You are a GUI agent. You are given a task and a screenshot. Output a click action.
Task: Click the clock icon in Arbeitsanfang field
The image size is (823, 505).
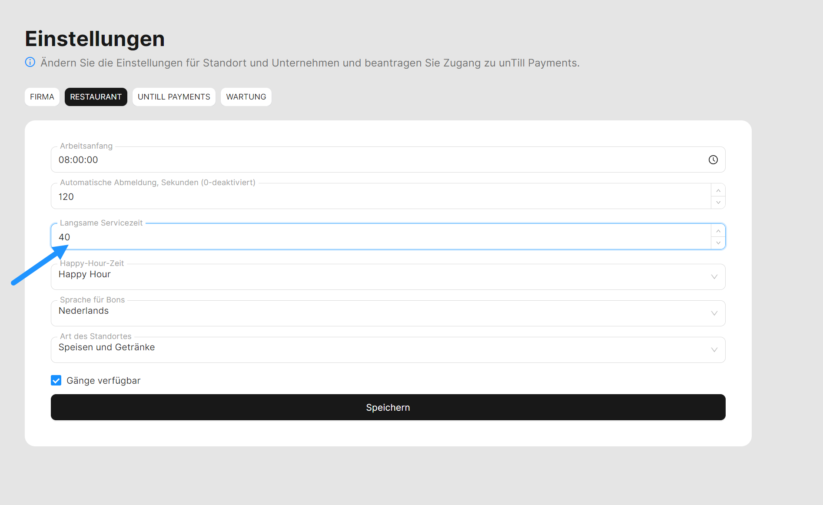(713, 160)
